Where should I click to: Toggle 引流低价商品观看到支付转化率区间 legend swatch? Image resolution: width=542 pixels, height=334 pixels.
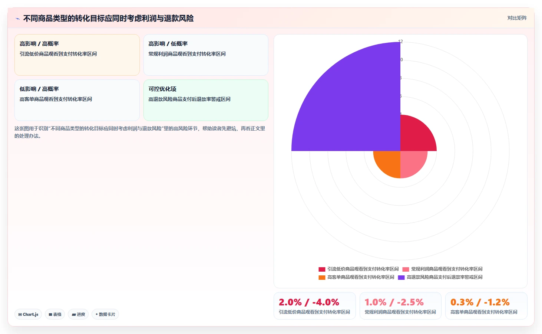point(322,269)
